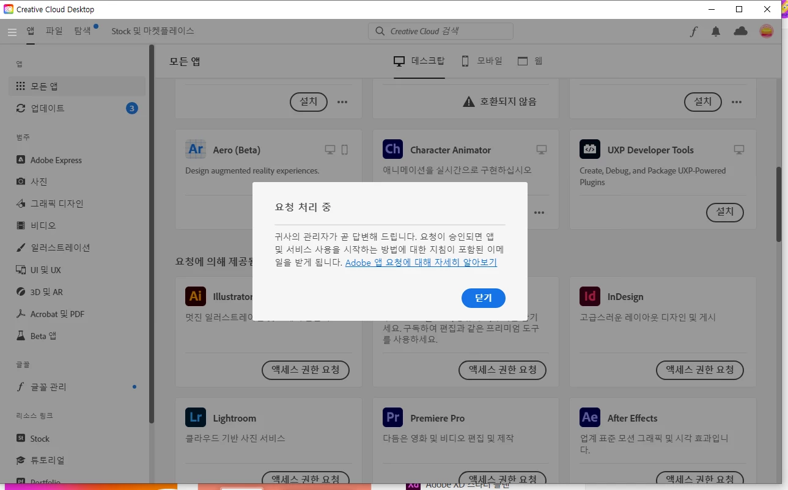Open the fonts icon in the top bar
Viewport: 788px width, 490px height.
pyautogui.click(x=693, y=32)
